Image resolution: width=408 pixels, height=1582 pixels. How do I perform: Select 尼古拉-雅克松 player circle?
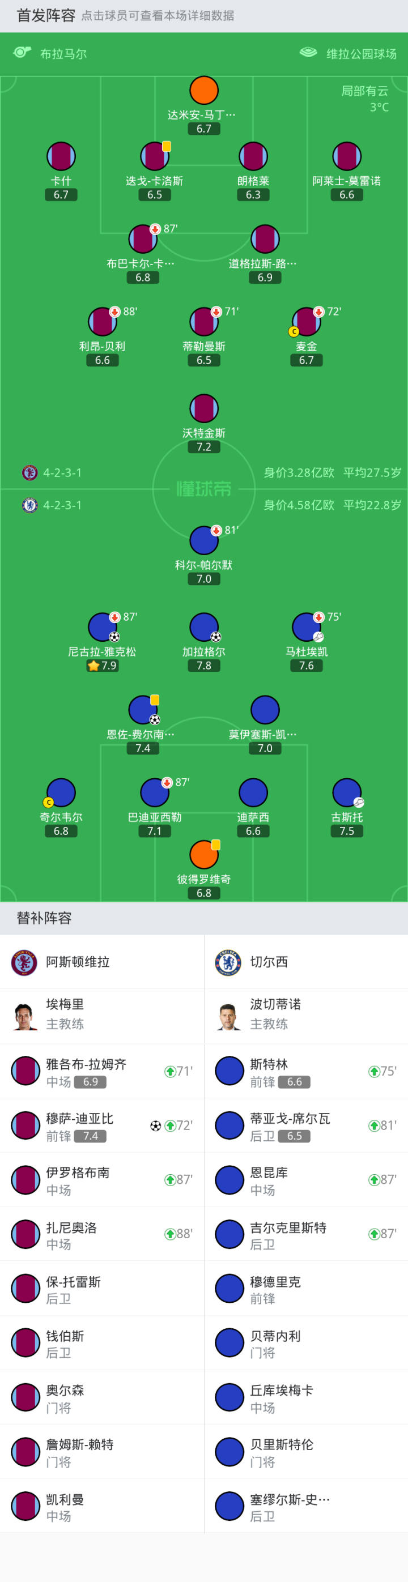[102, 627]
